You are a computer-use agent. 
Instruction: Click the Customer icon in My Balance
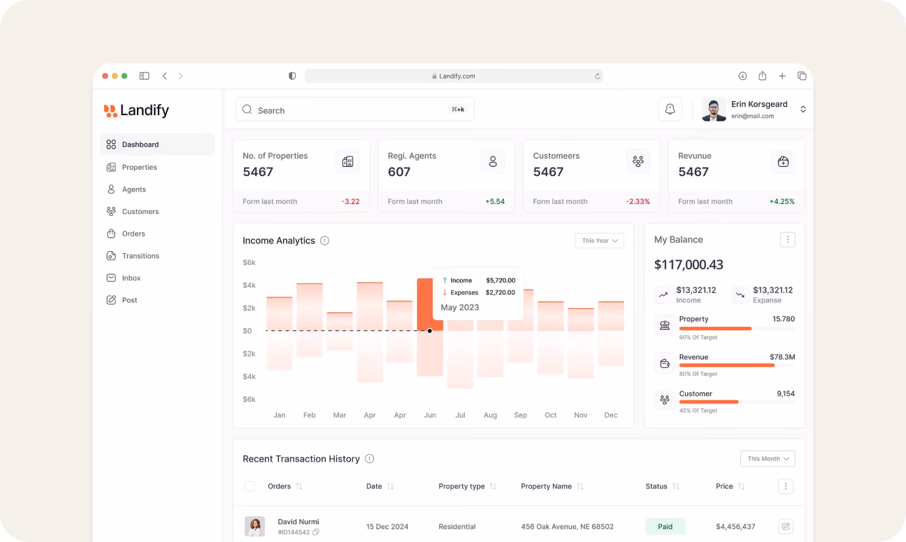coord(664,400)
